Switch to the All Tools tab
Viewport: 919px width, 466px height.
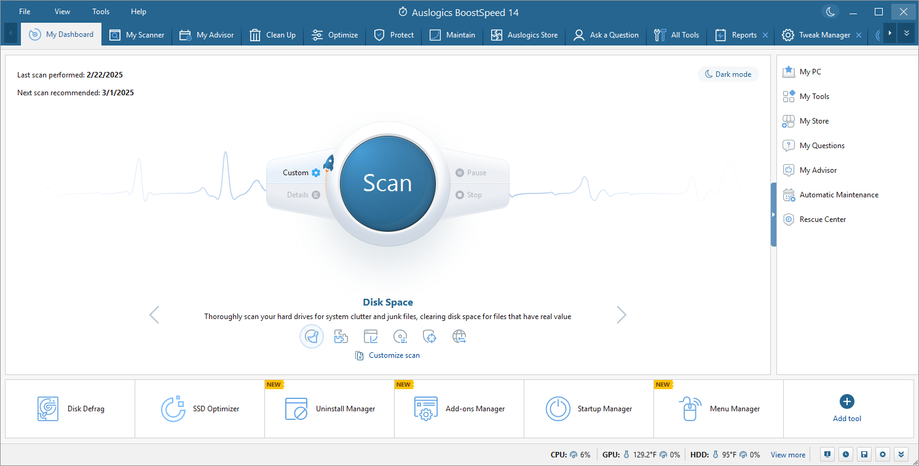tap(677, 35)
